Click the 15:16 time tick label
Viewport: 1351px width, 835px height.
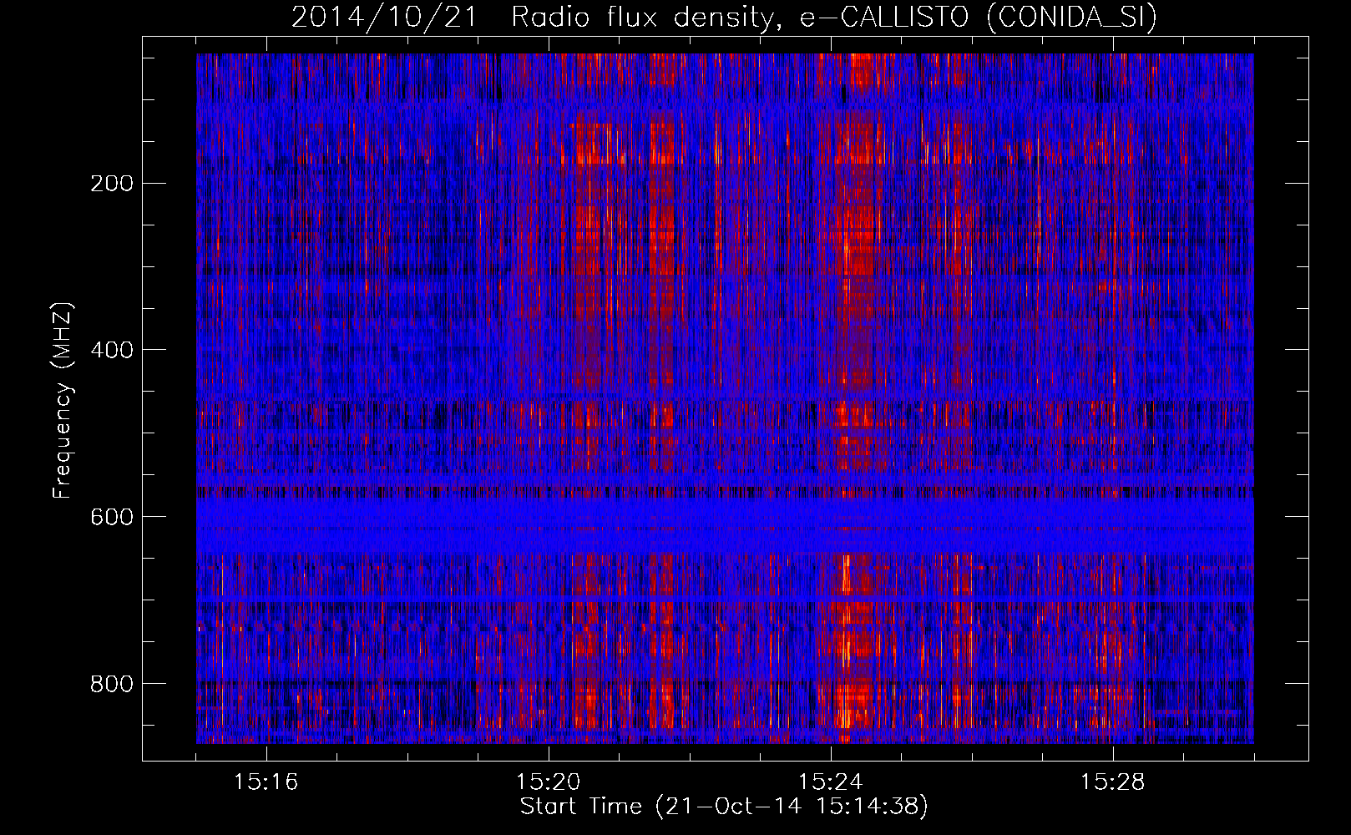click(x=266, y=782)
